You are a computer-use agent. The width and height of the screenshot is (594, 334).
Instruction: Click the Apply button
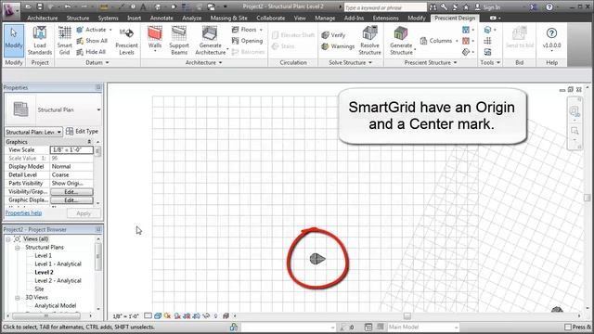tap(84, 213)
